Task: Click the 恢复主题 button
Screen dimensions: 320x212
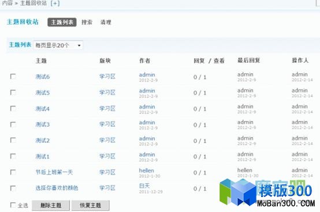Action: [x=91, y=205]
